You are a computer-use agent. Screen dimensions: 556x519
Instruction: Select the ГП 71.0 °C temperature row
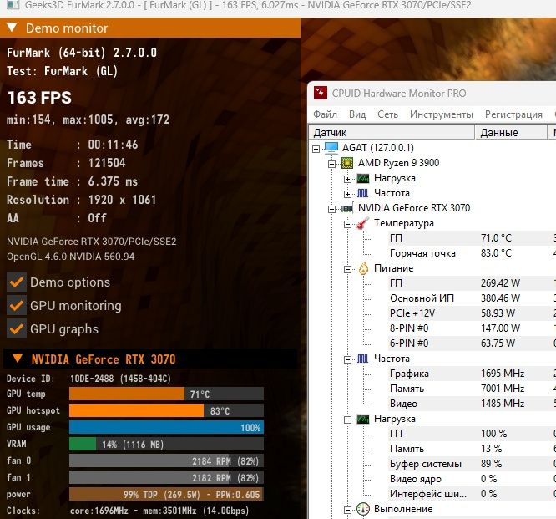pos(472,238)
